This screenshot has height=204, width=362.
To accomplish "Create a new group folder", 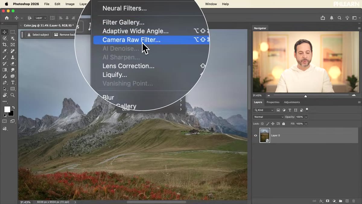I will click(341, 201).
